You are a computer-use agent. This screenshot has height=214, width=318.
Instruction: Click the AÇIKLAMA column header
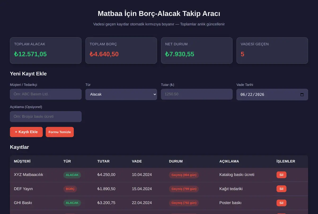[229, 161]
